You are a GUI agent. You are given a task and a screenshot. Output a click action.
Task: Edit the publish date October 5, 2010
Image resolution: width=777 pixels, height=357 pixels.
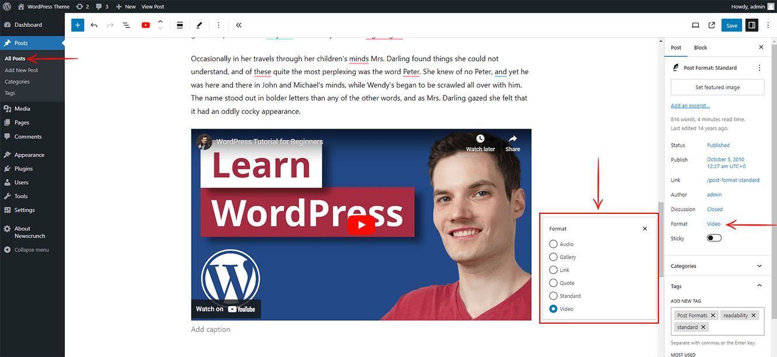coord(726,163)
